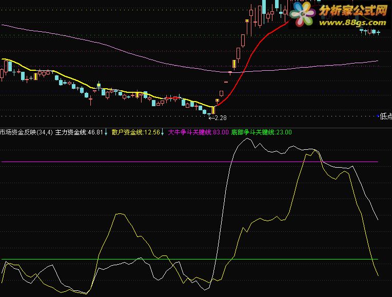The image size is (392, 297).
Task: Click the 2.28 low price annotation
Action: point(218,118)
